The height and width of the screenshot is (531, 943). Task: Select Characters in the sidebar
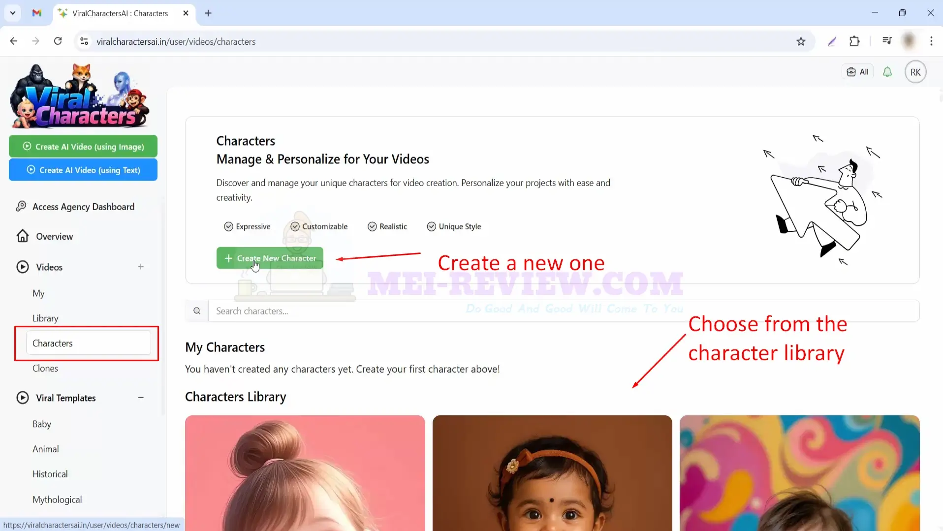coord(89,343)
